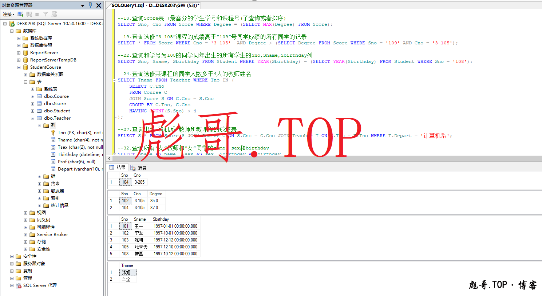The width and height of the screenshot is (542, 296).
Task: Click the connect Object Explorer icon
Action: pyautogui.click(x=20, y=14)
